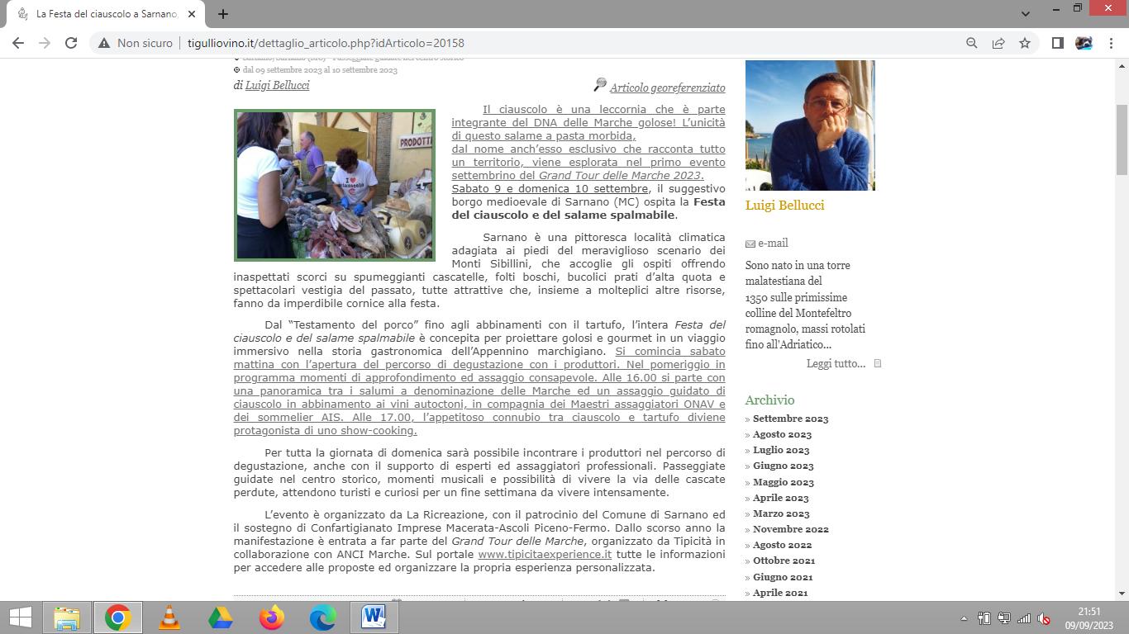The height and width of the screenshot is (634, 1129).
Task: Launch Microsoft Edge from the taskbar
Action: [323, 617]
